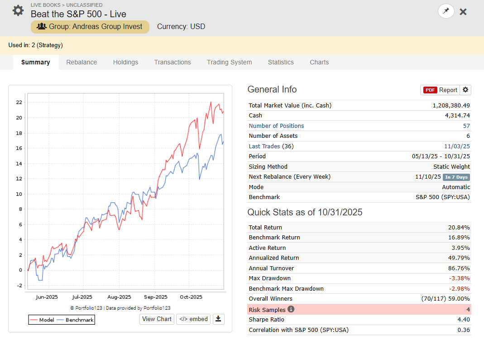Click the Sharpe Ratio value 4.40
The image size is (484, 341).
[x=463, y=319]
